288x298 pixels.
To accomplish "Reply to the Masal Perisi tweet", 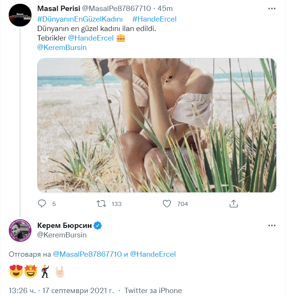I will (x=42, y=204).
